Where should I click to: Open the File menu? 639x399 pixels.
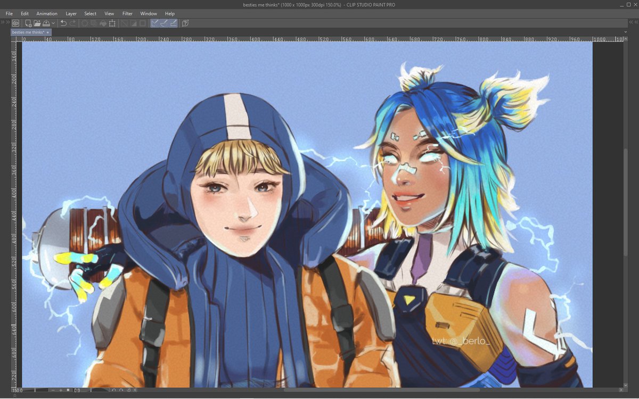pos(9,13)
